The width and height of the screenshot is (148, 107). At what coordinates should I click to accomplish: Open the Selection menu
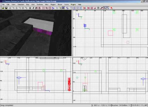(x=21, y=5)
